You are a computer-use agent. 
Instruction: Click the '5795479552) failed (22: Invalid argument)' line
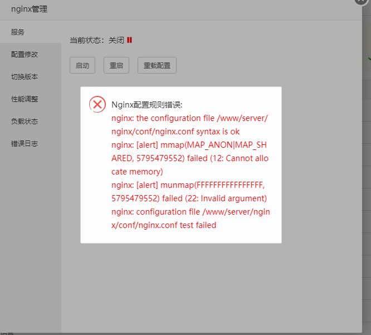189,198
